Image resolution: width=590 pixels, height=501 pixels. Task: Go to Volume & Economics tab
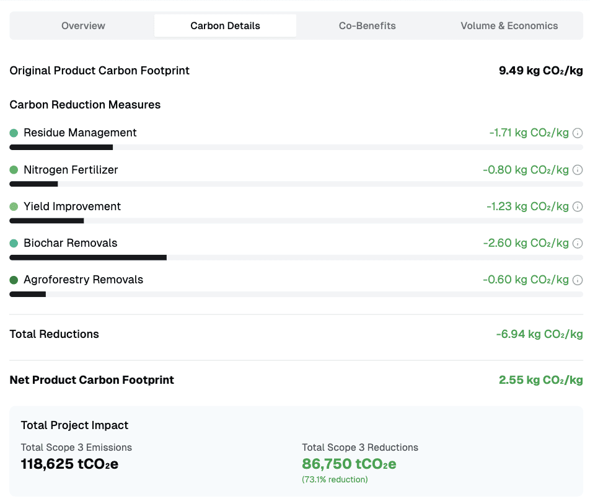coord(509,25)
